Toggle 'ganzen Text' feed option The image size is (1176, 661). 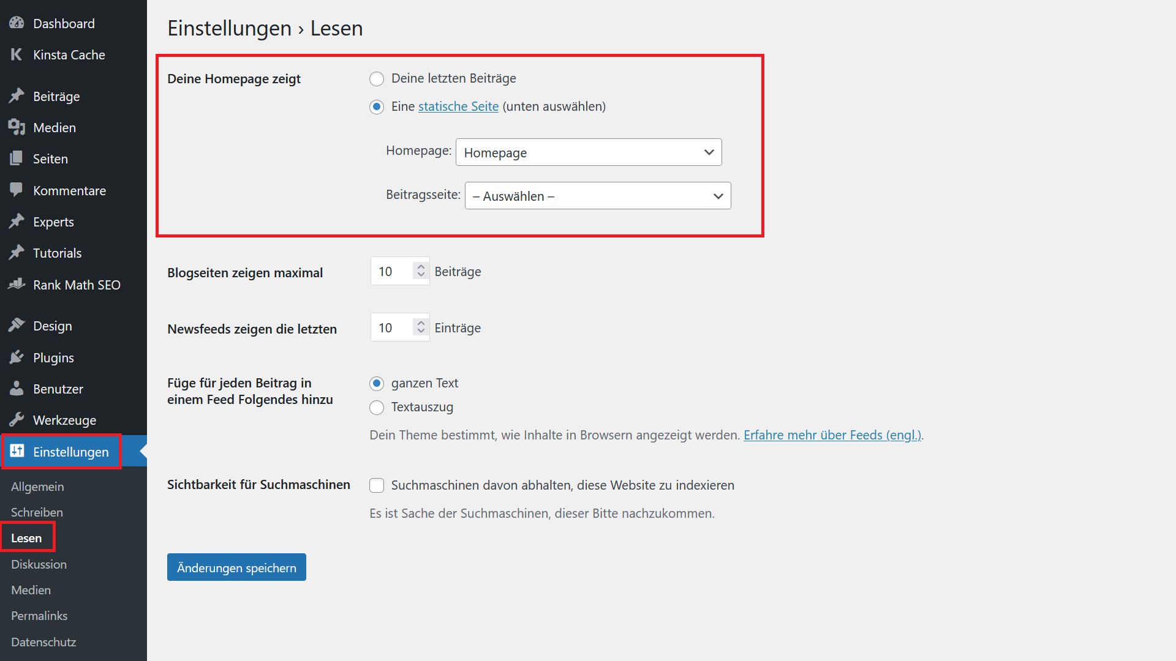[x=377, y=383]
